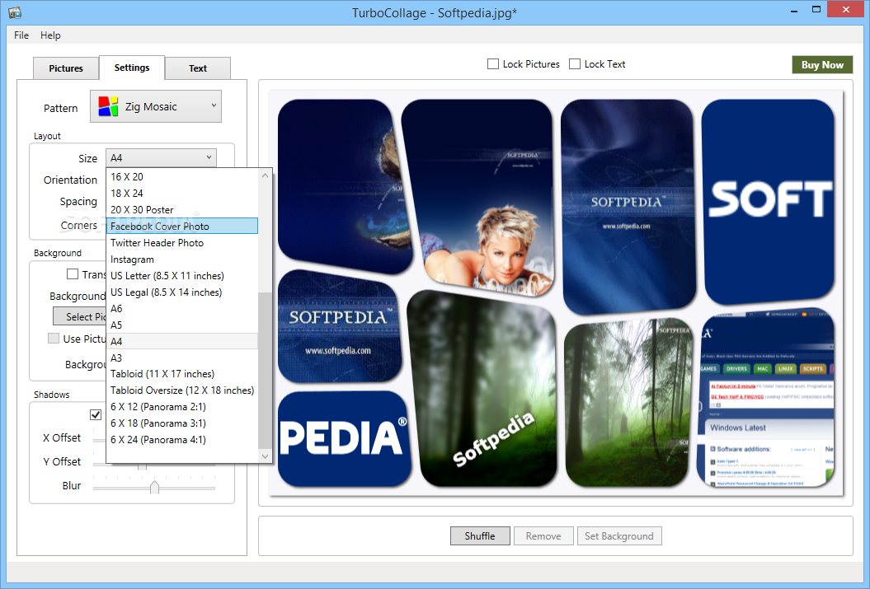Enable the Lock Pictures checkbox

[x=492, y=63]
